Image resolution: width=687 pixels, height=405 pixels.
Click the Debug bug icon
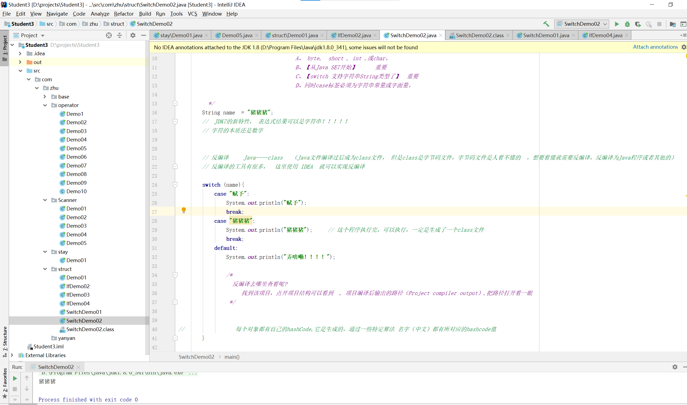[x=627, y=24]
